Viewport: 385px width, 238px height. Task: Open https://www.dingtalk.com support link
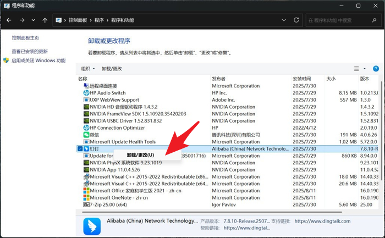(322, 221)
